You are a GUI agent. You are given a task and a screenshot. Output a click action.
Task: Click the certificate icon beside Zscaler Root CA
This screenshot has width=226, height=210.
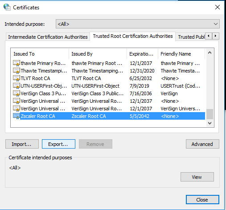tap(16, 116)
